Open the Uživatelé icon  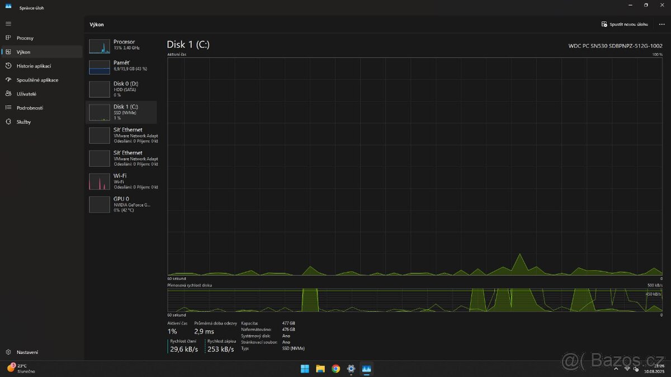(8, 94)
